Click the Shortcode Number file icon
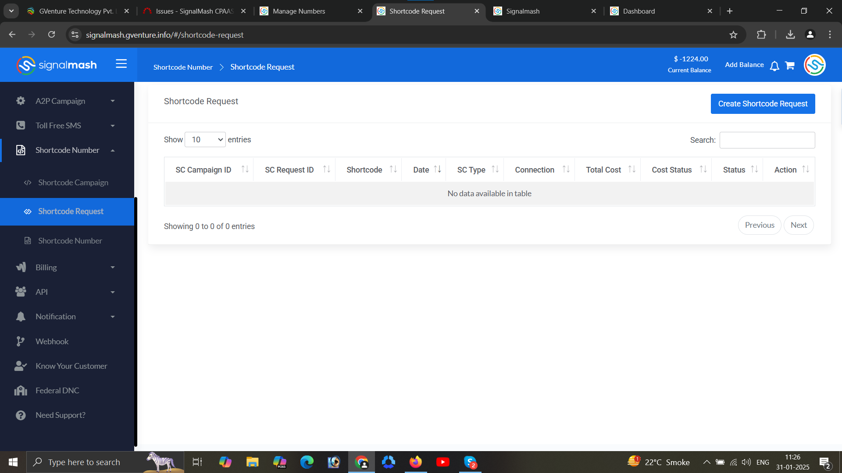The width and height of the screenshot is (842, 473). [x=21, y=150]
